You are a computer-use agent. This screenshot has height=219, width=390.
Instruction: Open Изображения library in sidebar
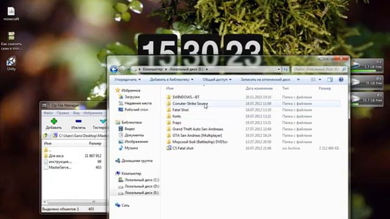tap(136, 142)
